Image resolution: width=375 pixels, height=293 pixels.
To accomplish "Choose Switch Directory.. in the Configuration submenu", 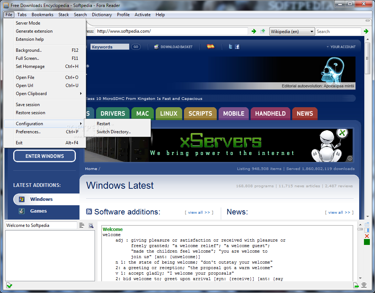I will point(117,132).
